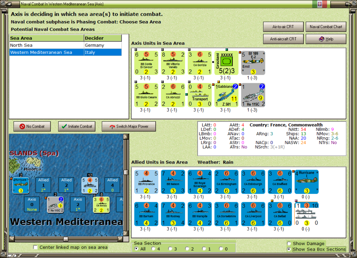Select the Allied BB Provence counter
Image resolution: width=357 pixels, height=258 pixels.
[146, 182]
